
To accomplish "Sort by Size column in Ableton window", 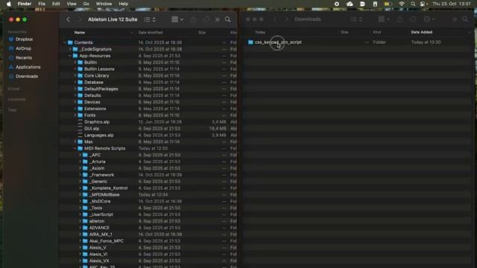I will pyautogui.click(x=202, y=33).
